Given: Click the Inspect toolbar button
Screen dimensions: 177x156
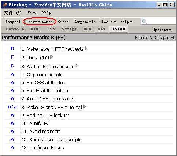Looking at the screenshot, I should (13, 22).
